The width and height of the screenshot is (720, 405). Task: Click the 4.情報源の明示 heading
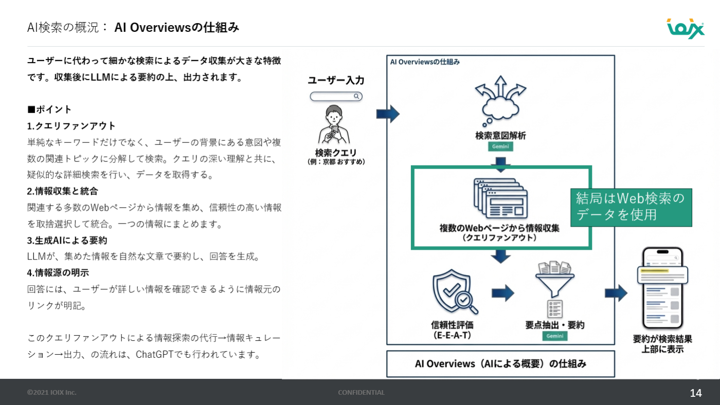[x=58, y=273]
